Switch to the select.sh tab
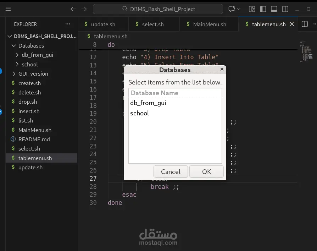This screenshot has width=317, height=251. coord(154,24)
